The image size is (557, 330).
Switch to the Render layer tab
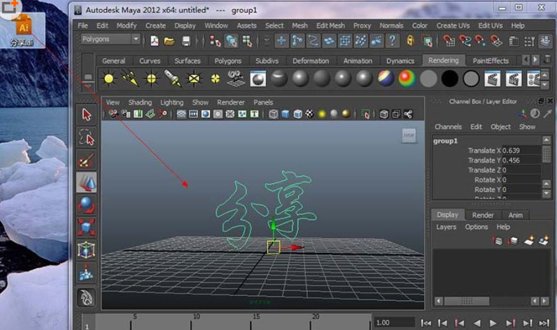(482, 215)
